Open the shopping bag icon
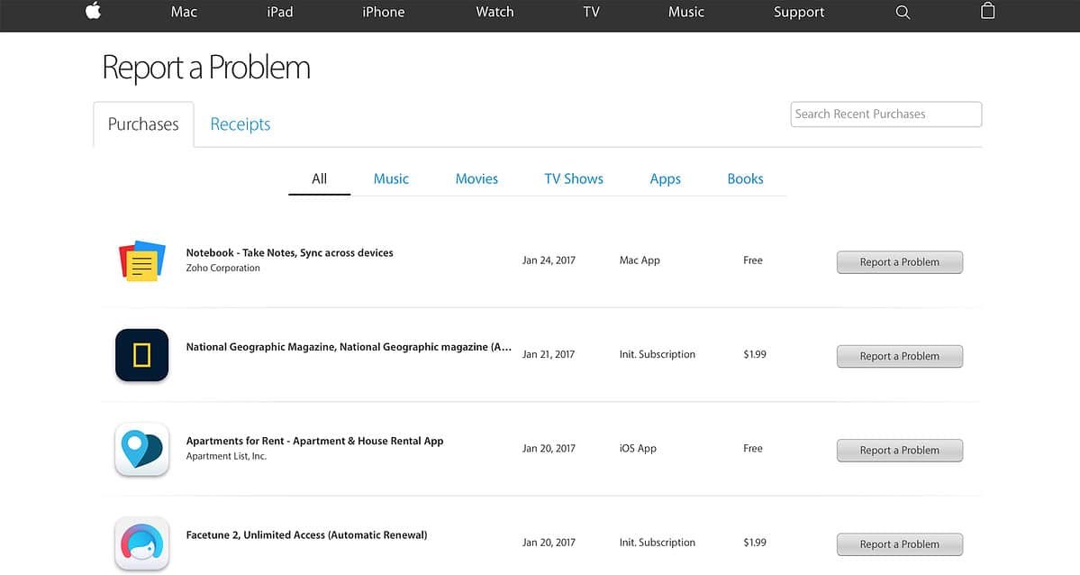This screenshot has height=575, width=1080. coord(988,10)
